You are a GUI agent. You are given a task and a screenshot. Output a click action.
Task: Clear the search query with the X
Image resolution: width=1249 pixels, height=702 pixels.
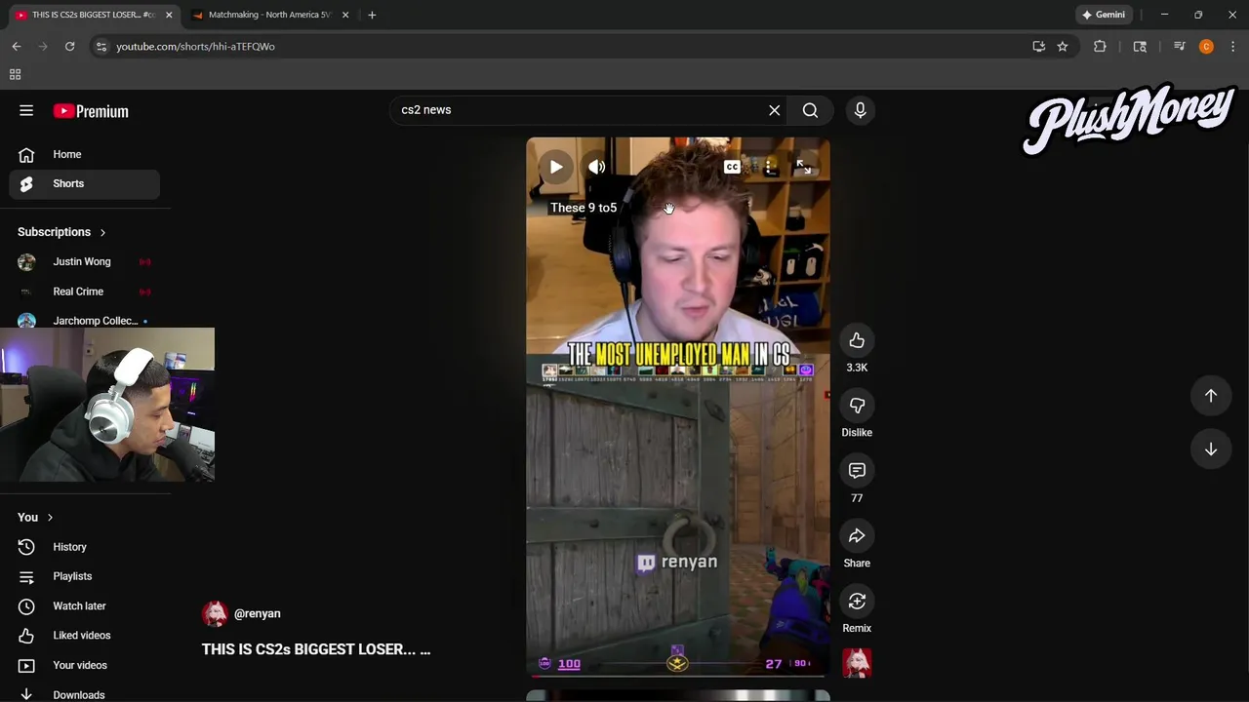click(x=775, y=110)
